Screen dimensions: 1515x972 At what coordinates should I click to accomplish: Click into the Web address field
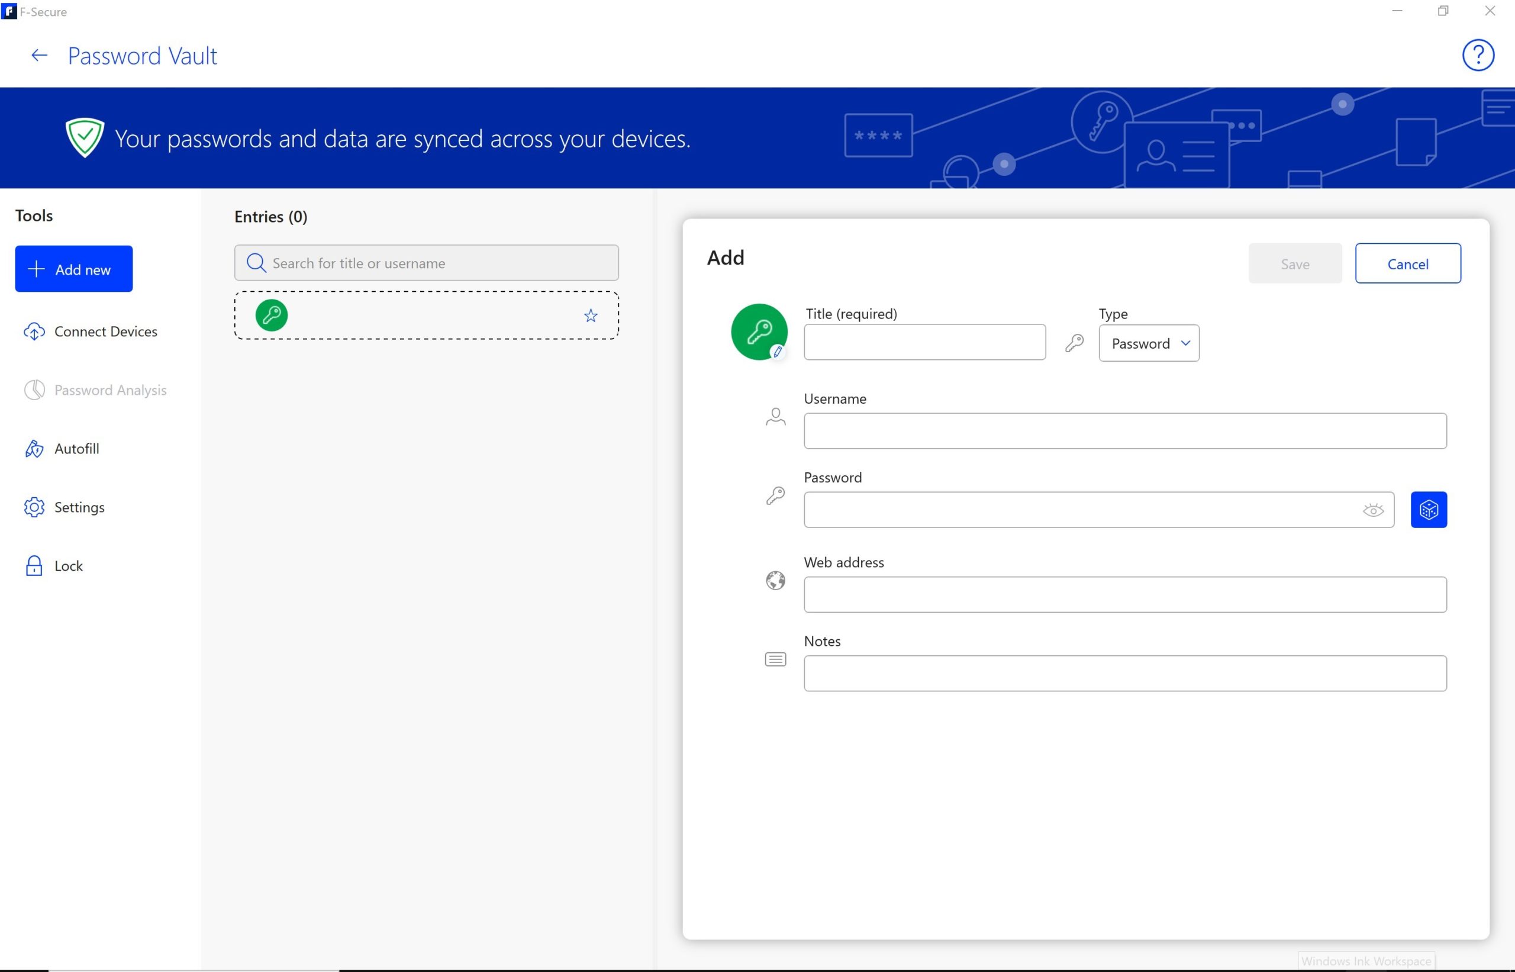click(1124, 594)
